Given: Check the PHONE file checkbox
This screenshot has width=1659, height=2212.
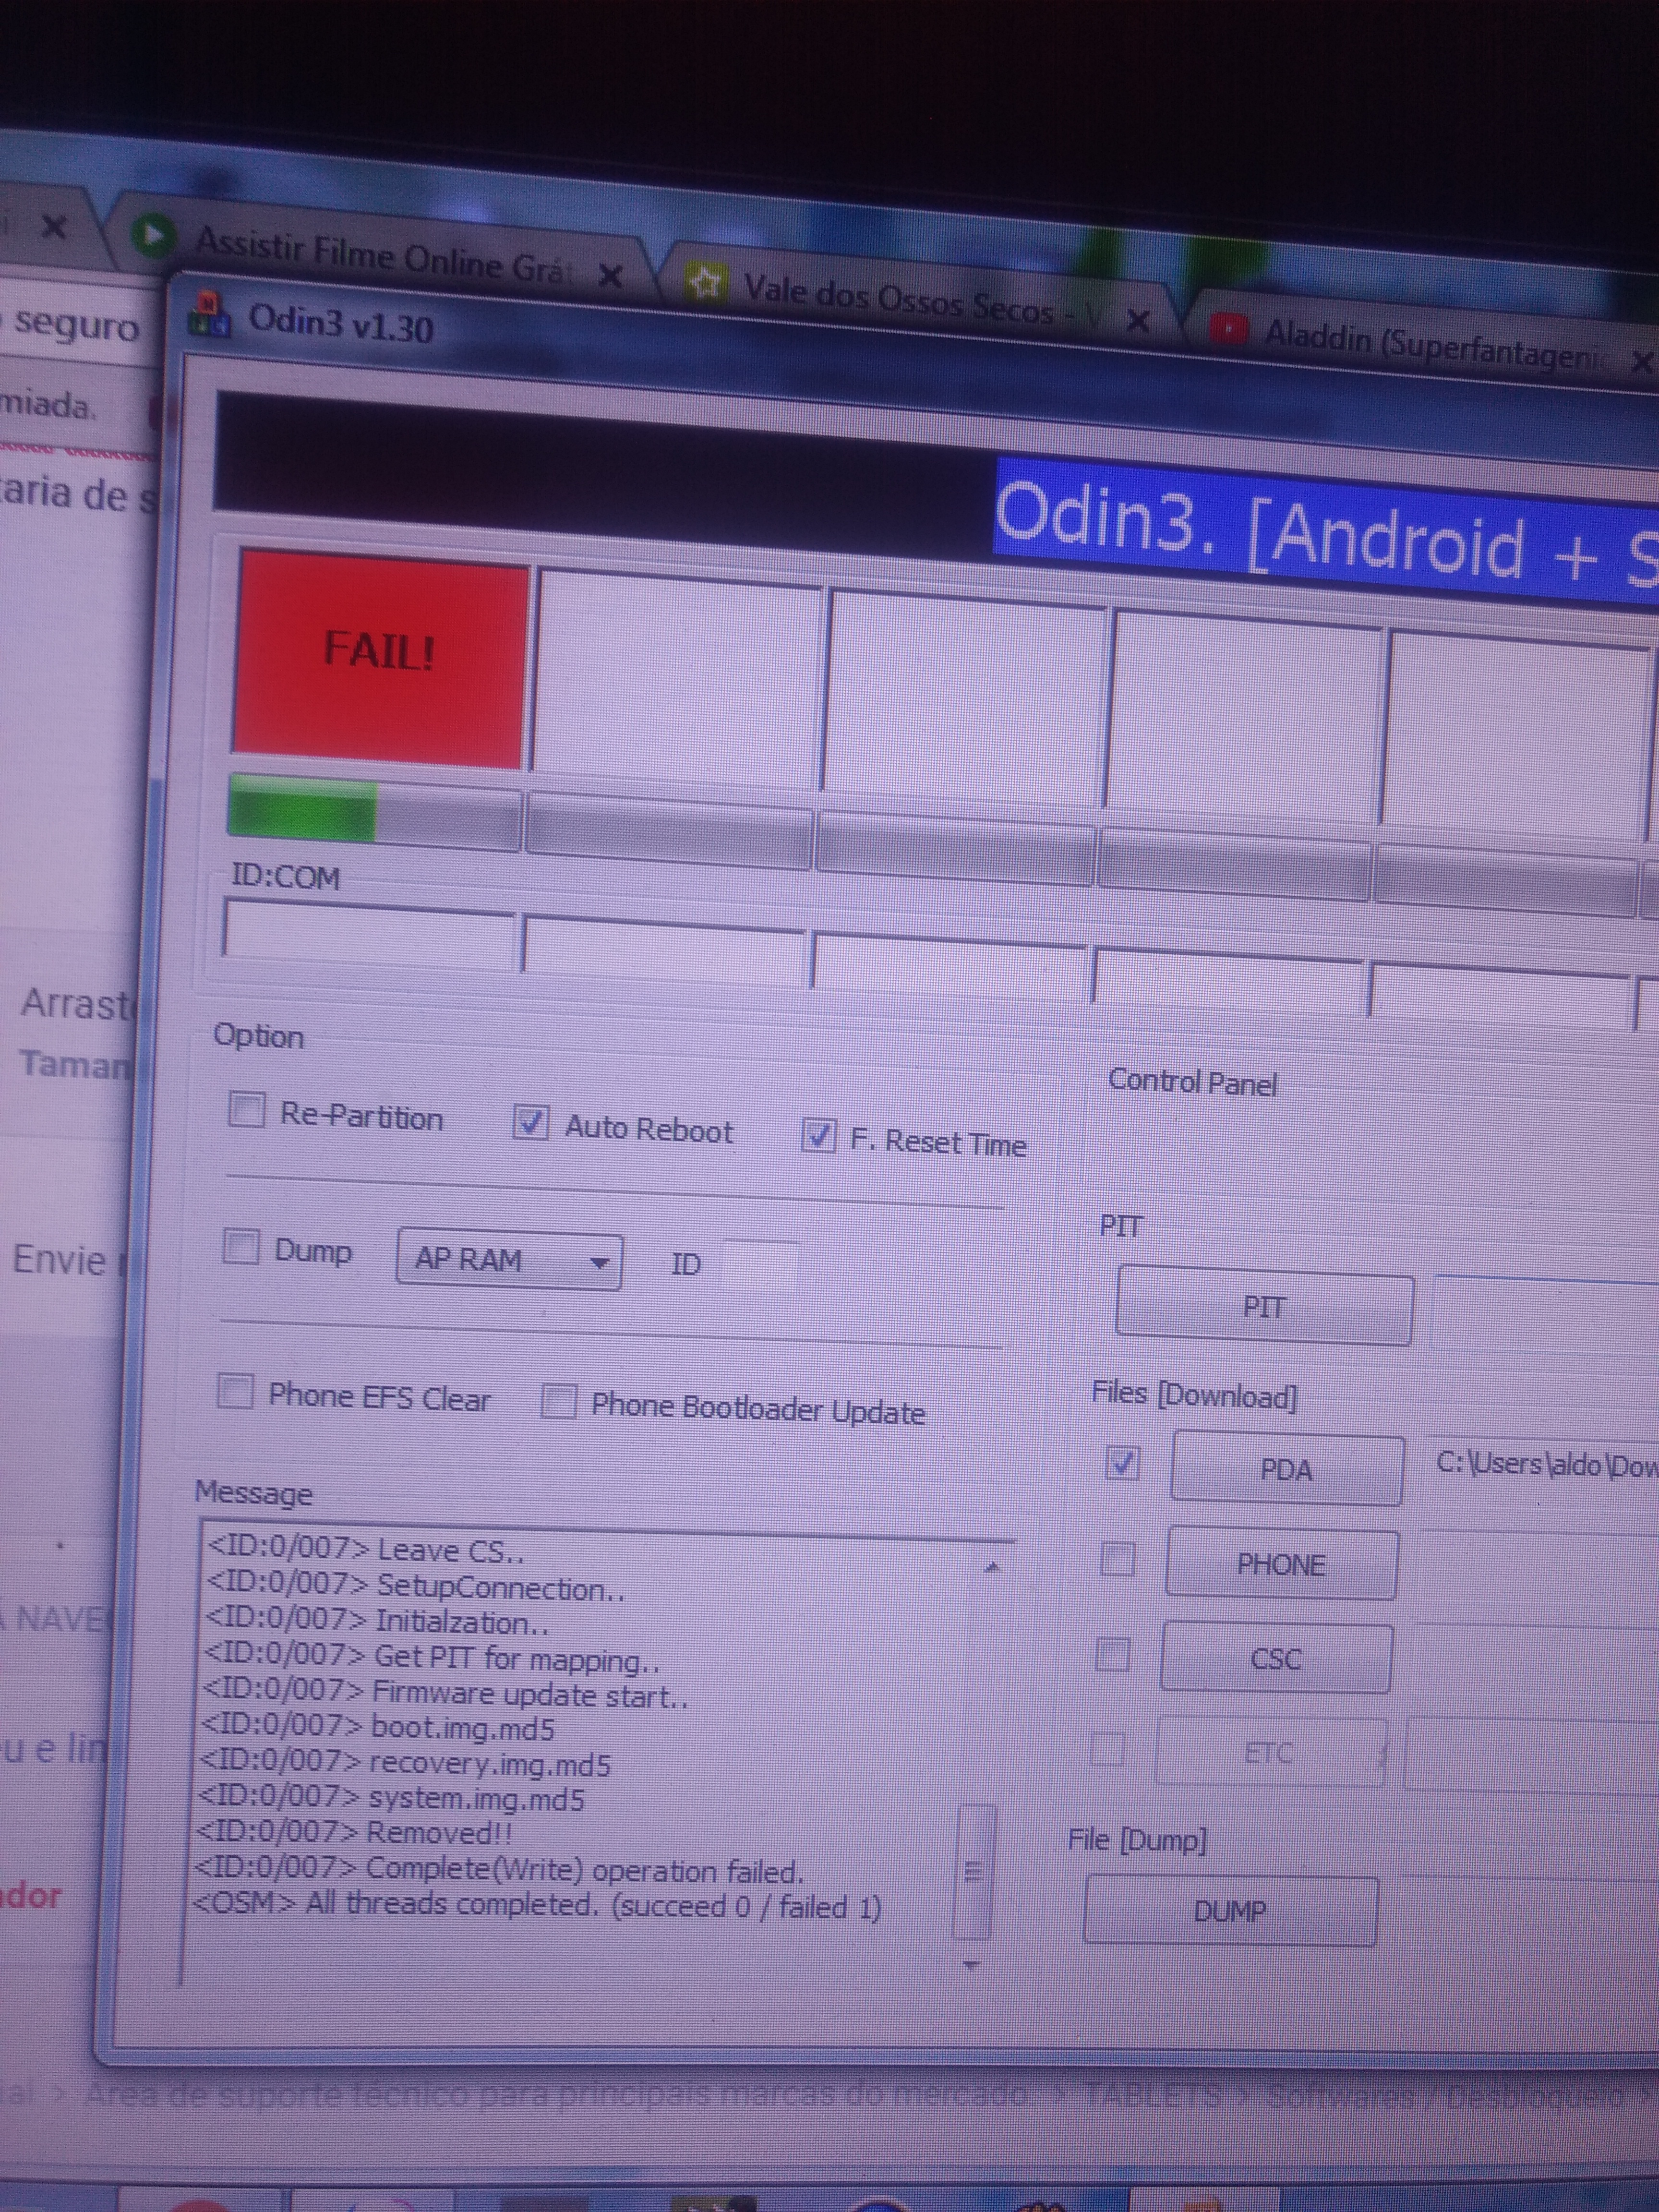Looking at the screenshot, I should tap(1118, 1559).
